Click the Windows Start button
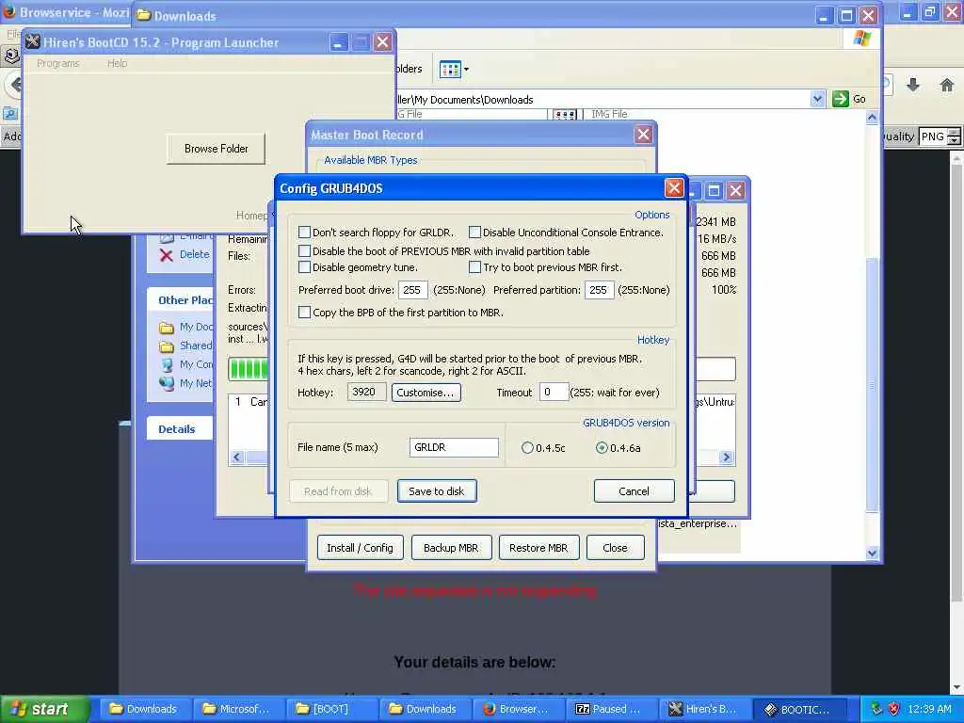Image resolution: width=964 pixels, height=723 pixels. pyautogui.click(x=44, y=709)
